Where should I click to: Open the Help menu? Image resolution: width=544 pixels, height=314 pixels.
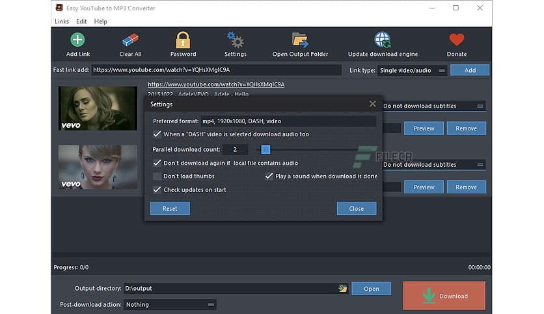[101, 21]
